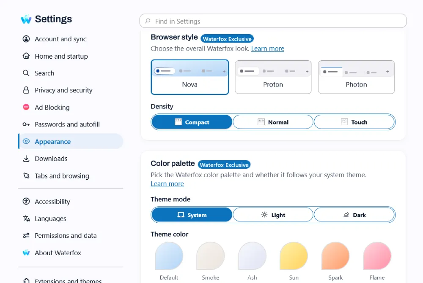
Task: Open the Ad Blocking section
Action: tap(71, 107)
